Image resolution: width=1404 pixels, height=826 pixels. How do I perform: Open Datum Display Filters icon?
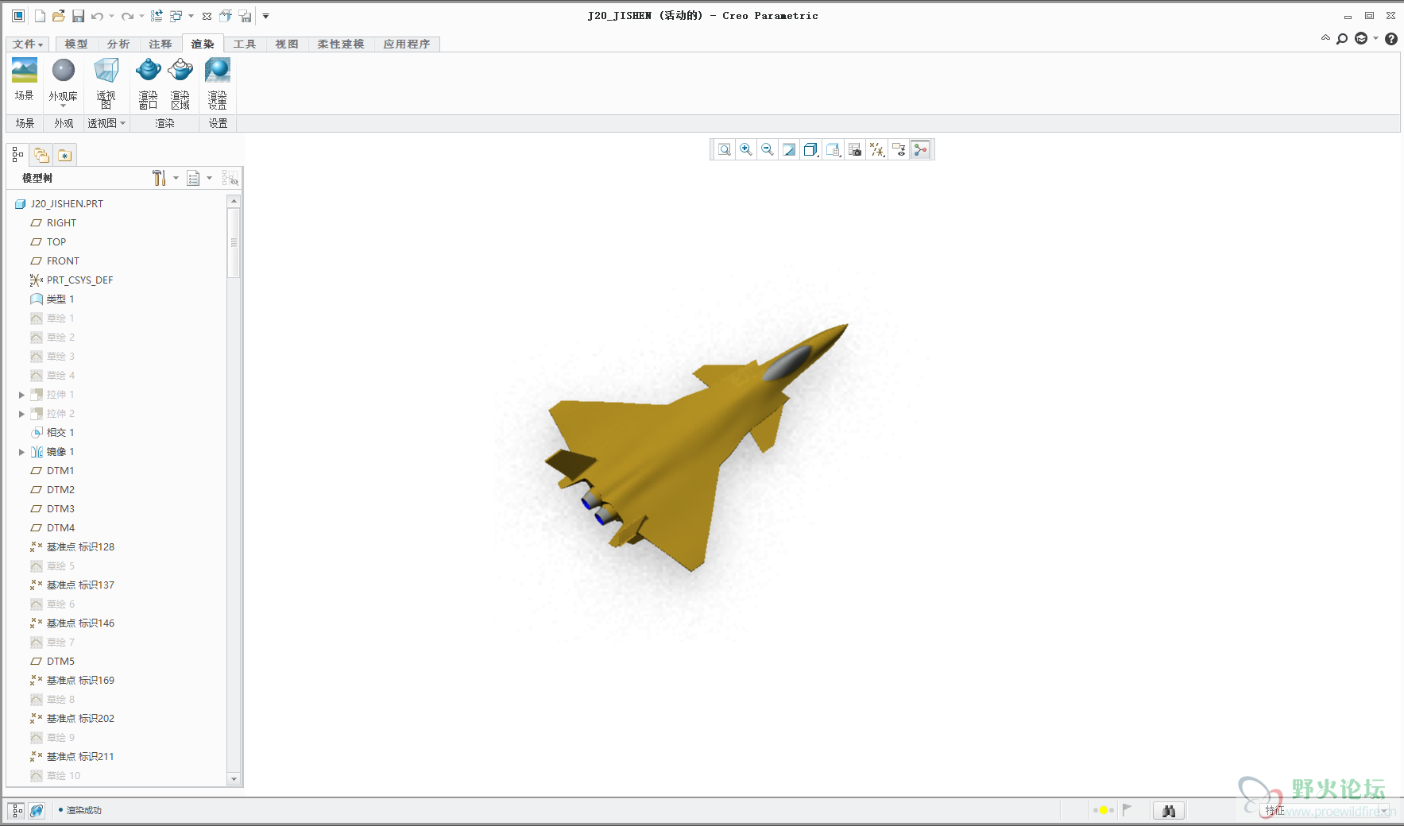tap(877, 149)
